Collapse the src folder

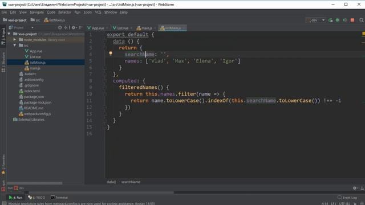(x=14, y=46)
